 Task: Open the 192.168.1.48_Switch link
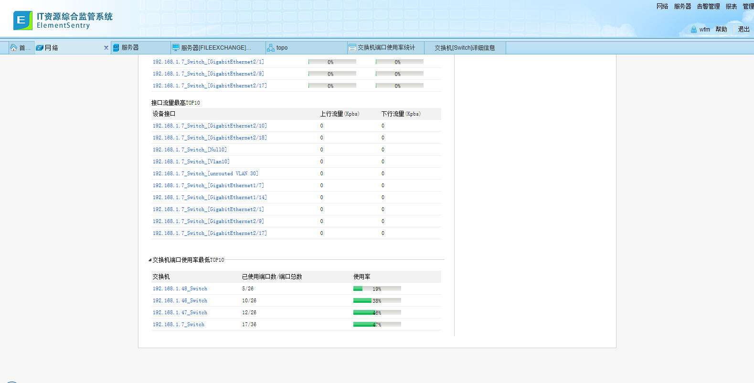click(x=180, y=288)
